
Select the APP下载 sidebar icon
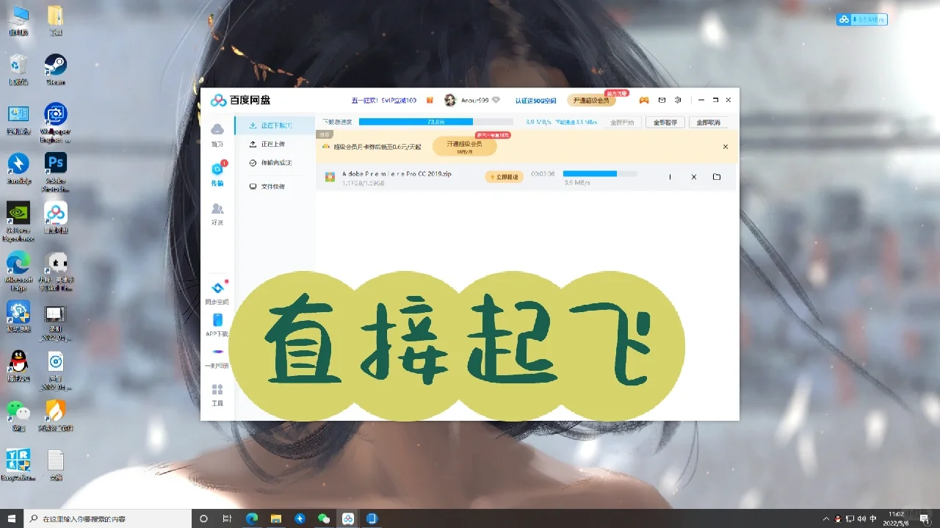coord(217,325)
